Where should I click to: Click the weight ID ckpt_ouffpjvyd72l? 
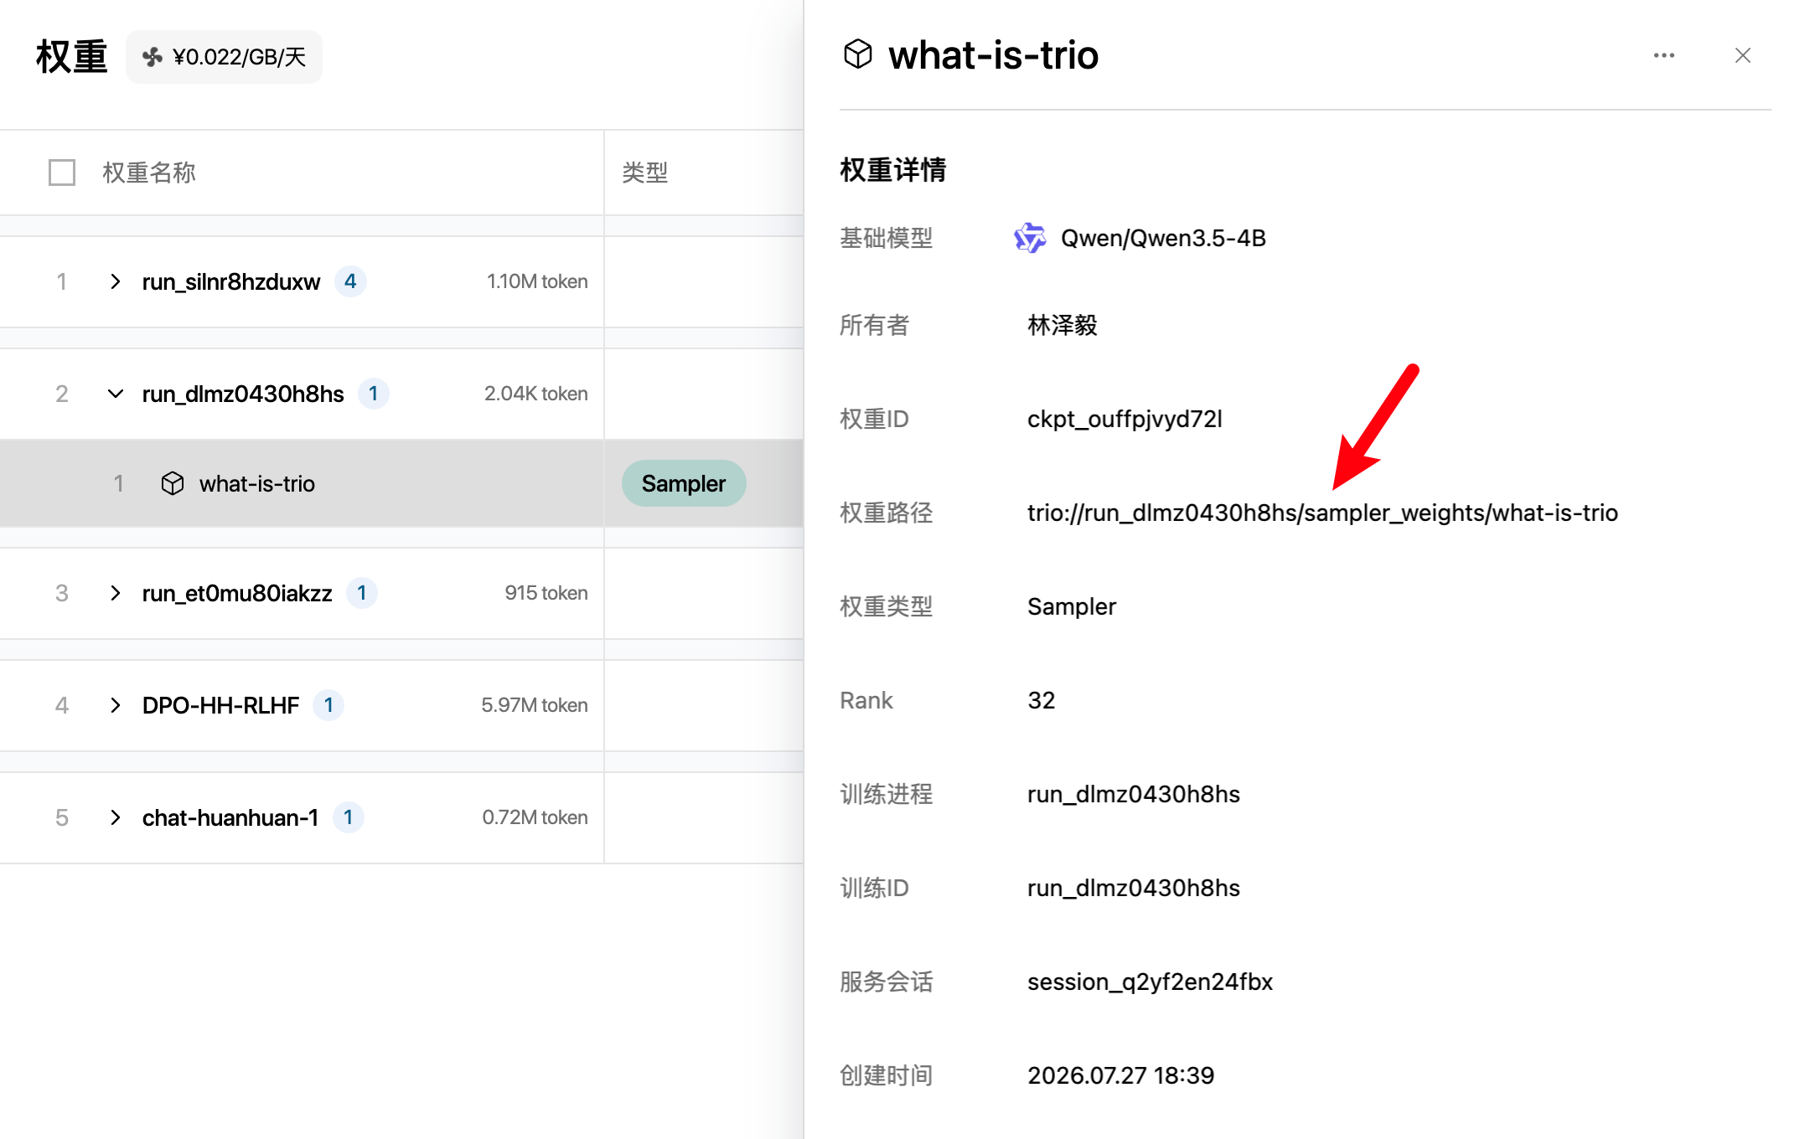1125,419
